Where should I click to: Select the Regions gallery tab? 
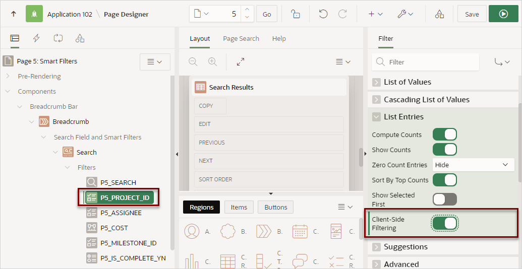[201, 207]
